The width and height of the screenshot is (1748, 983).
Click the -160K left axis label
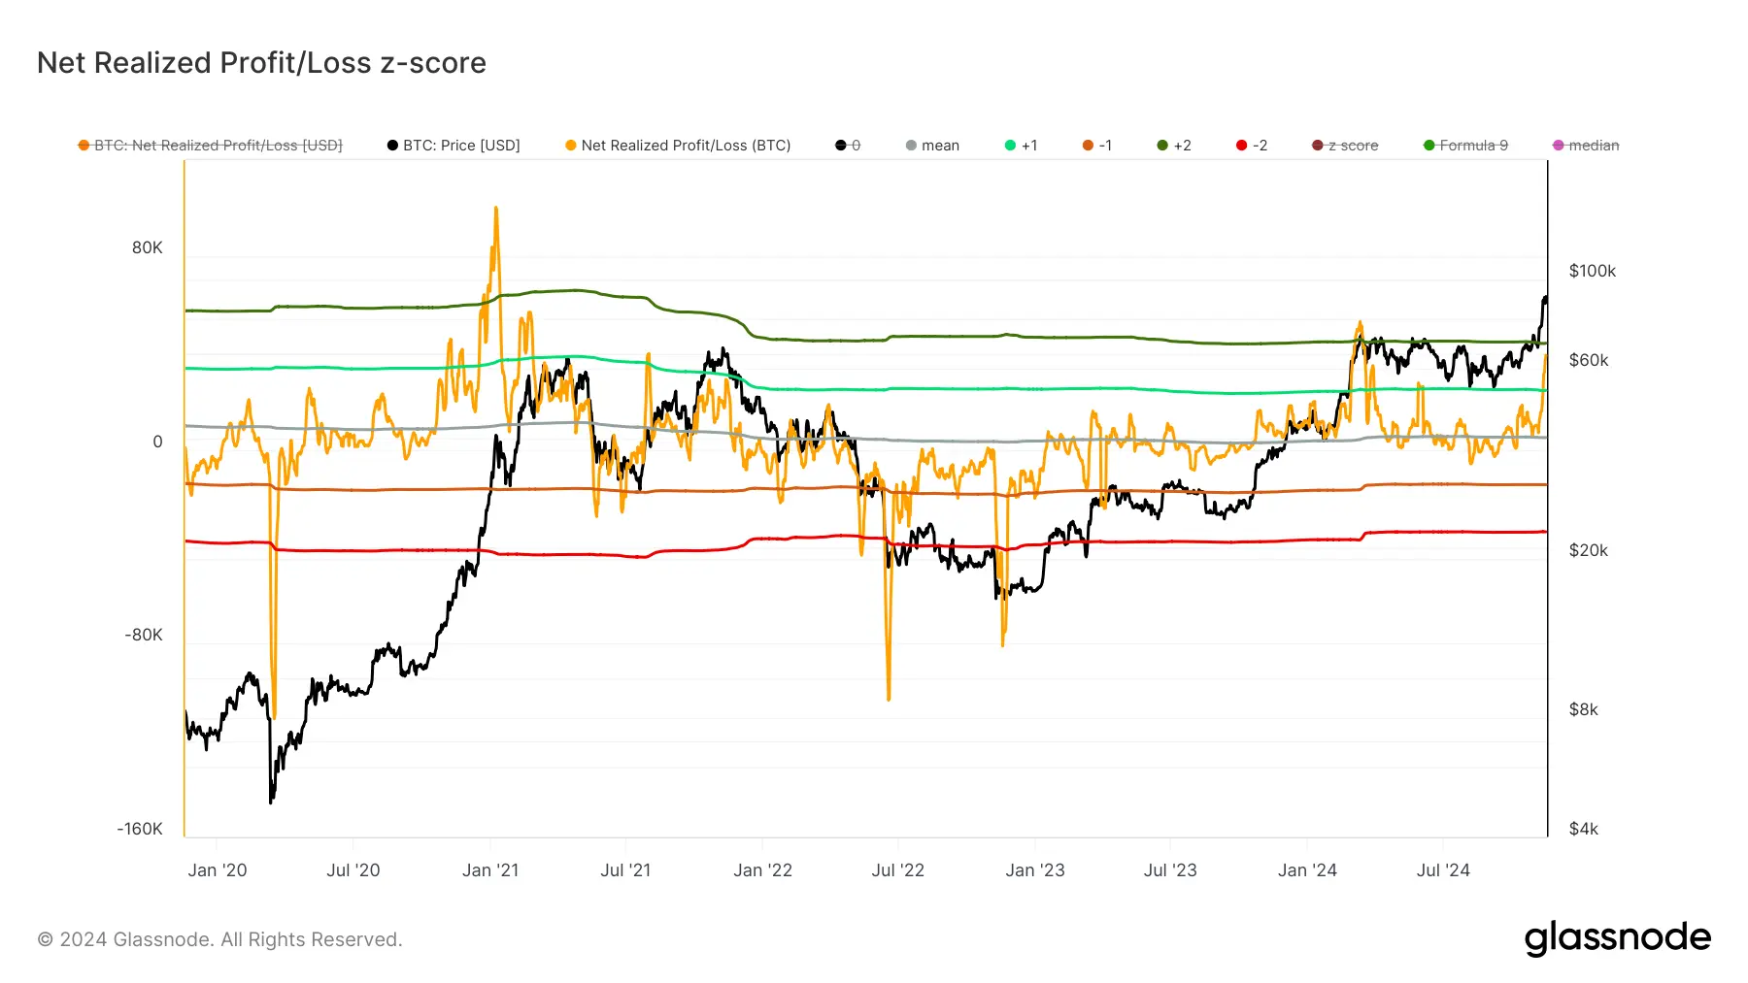tap(140, 829)
